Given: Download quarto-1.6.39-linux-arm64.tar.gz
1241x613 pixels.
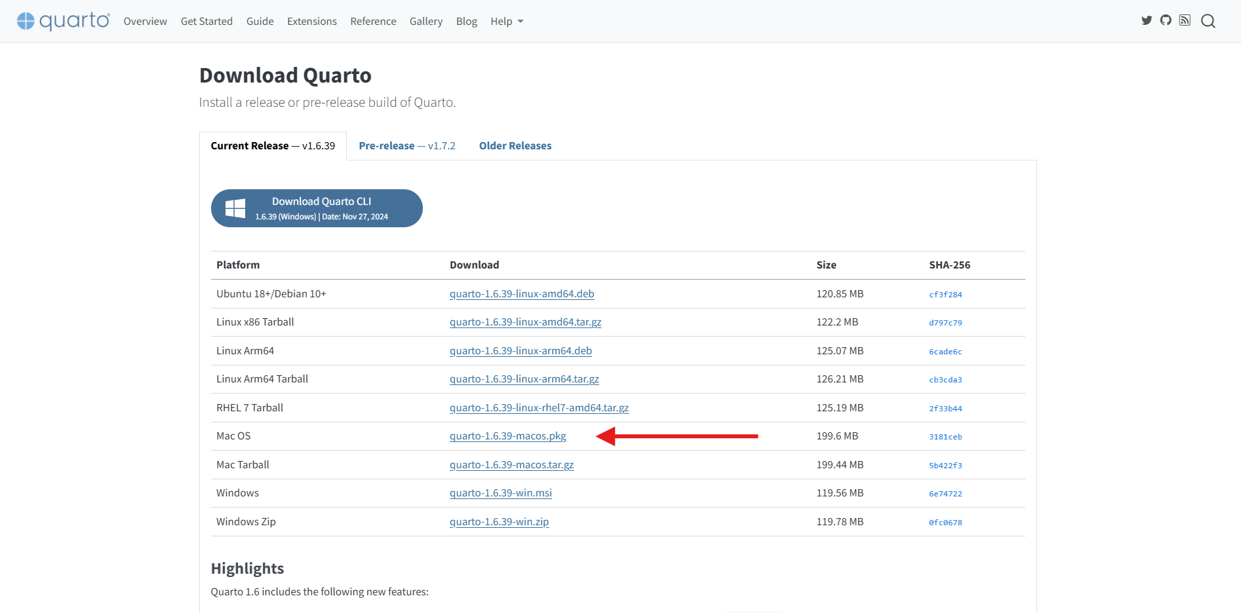Looking at the screenshot, I should tap(524, 379).
